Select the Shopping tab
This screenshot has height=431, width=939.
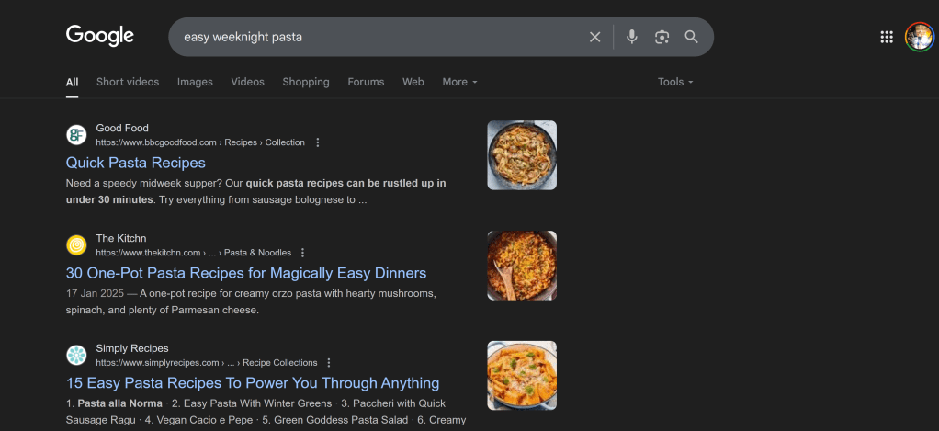pyautogui.click(x=306, y=82)
